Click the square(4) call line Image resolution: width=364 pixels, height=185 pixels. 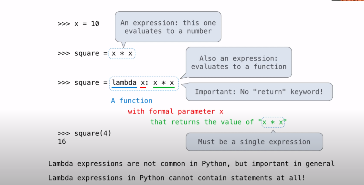[x=84, y=133]
